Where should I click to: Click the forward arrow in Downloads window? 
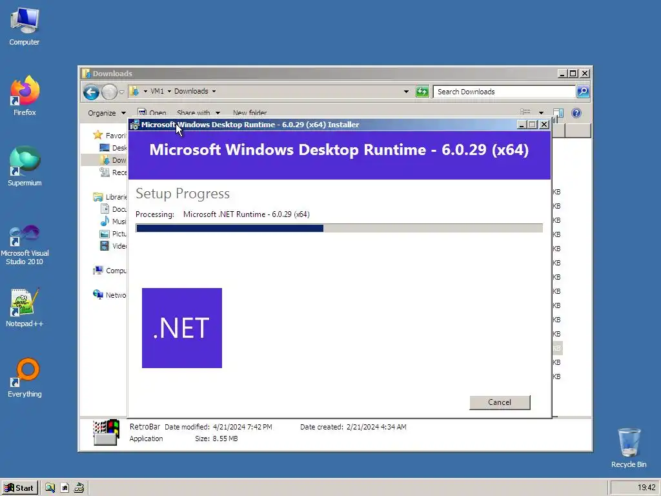pos(109,92)
